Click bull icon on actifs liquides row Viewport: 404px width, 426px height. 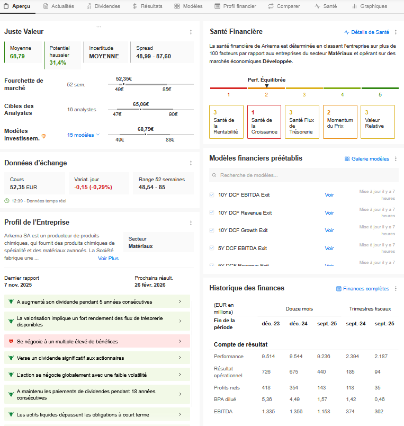click(x=11, y=414)
